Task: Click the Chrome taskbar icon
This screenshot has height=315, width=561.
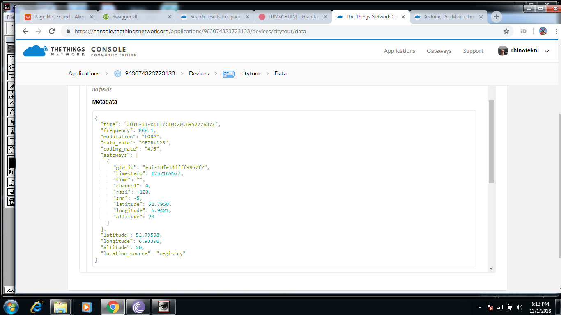Action: pyautogui.click(x=113, y=307)
